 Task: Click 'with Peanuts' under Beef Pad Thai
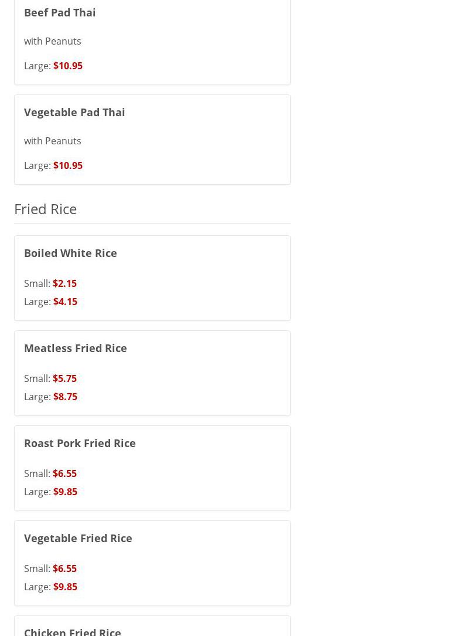point(53,41)
